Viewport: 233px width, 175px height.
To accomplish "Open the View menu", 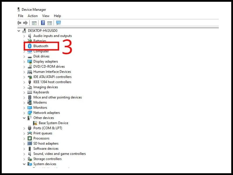I will (x=45, y=16).
